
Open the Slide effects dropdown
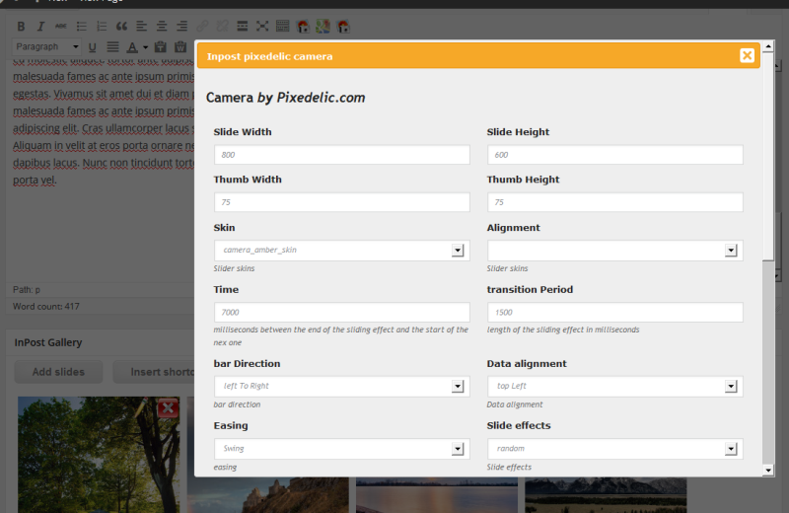tap(614, 449)
